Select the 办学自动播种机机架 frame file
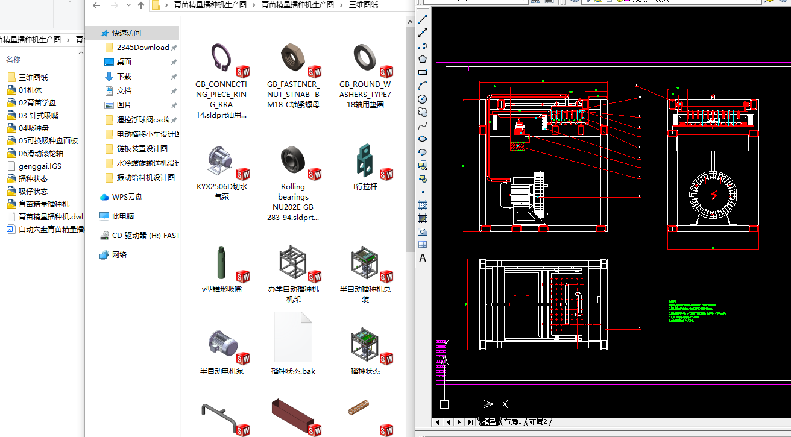791x437 pixels. (294, 274)
